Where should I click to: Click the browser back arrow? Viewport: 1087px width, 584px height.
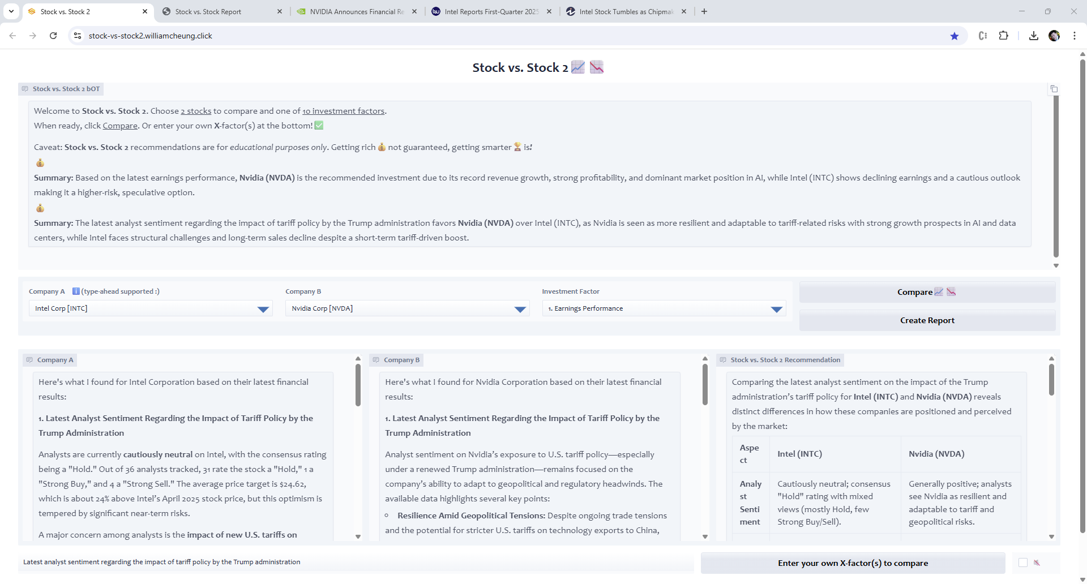point(12,36)
